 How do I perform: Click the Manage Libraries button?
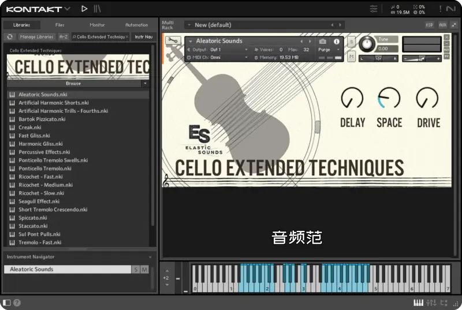[36, 37]
